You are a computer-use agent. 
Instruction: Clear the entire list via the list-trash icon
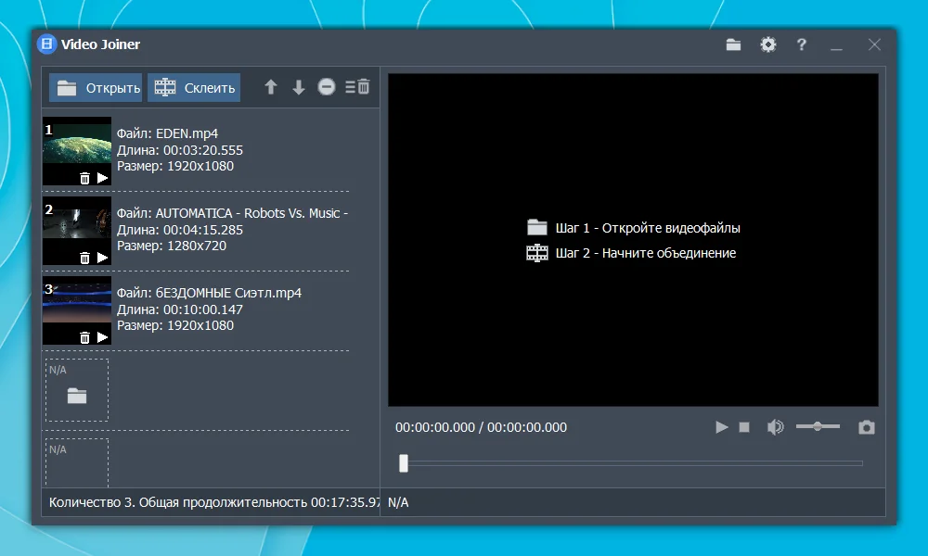[357, 87]
